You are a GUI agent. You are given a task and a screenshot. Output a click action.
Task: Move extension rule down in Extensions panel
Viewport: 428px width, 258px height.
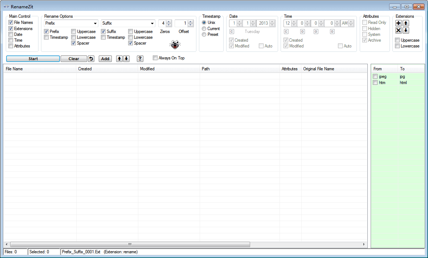click(x=406, y=30)
